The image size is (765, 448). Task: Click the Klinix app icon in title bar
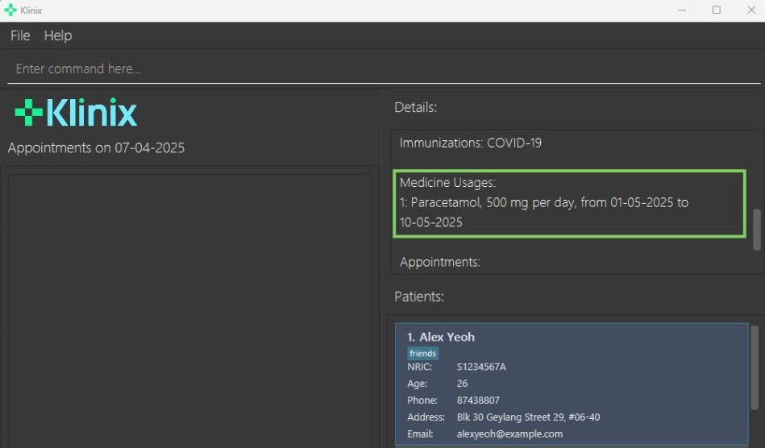coord(10,10)
